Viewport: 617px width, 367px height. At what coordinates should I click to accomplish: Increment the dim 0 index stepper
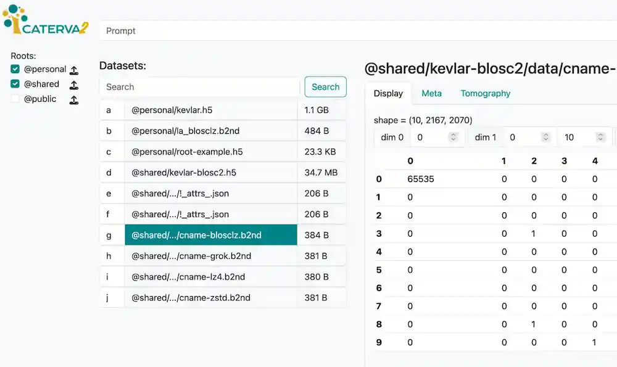coord(454,137)
